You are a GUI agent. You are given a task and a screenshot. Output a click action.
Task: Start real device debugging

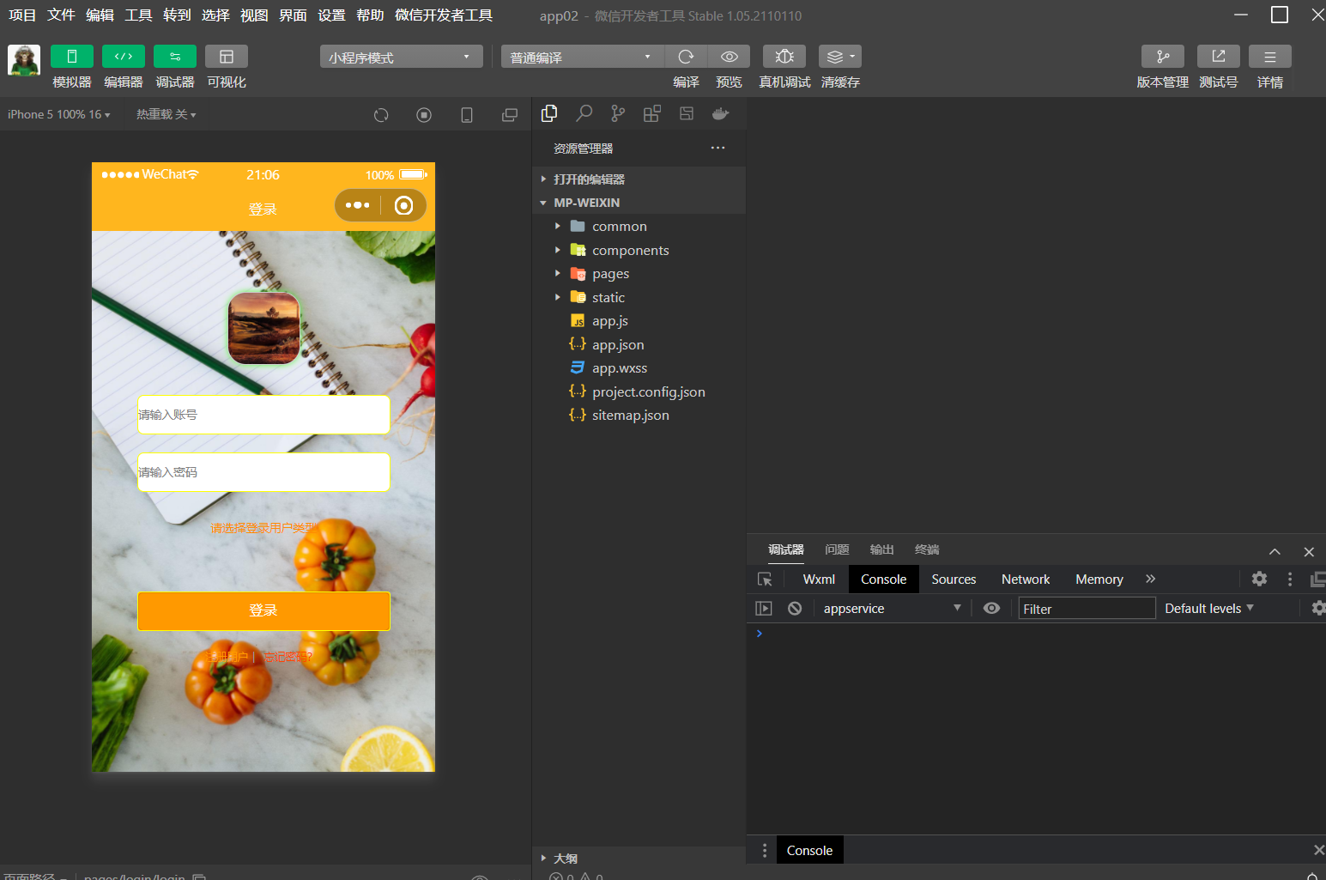[x=784, y=57]
